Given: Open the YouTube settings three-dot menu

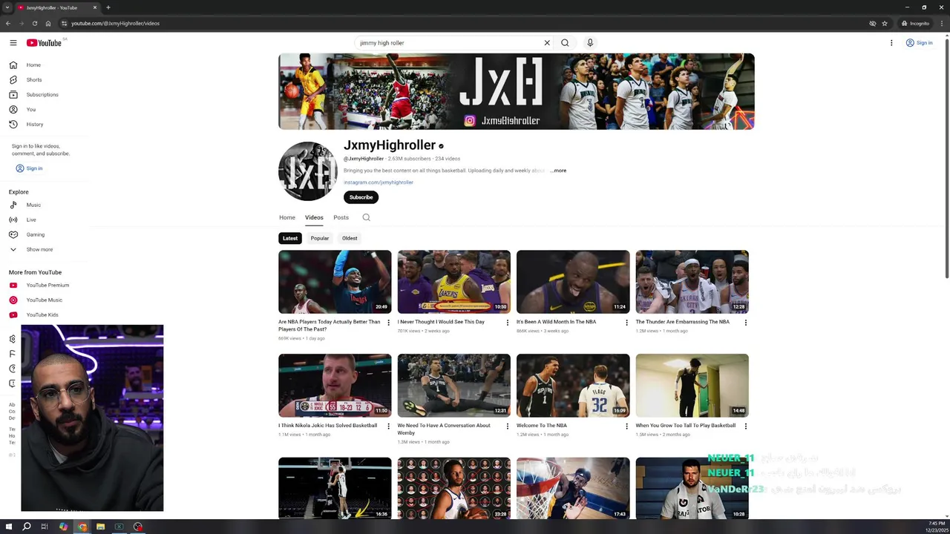Looking at the screenshot, I should point(891,43).
